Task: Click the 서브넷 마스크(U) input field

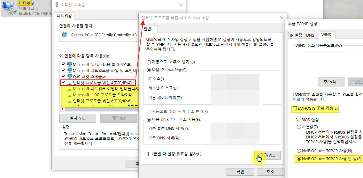Action: [235, 88]
